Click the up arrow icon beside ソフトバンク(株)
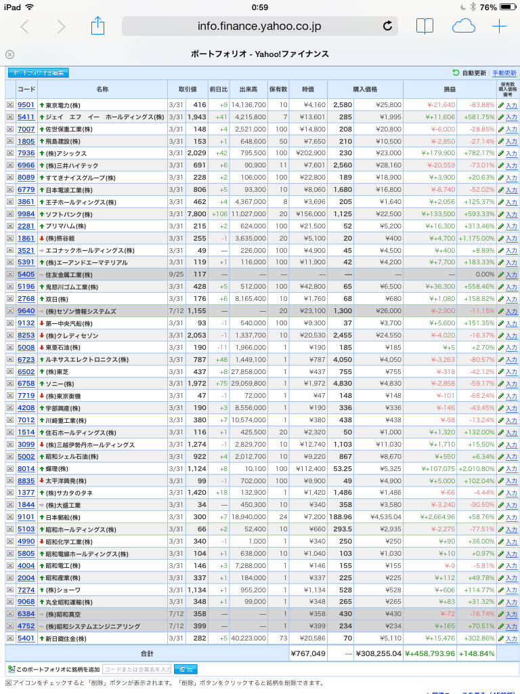 coord(42,214)
